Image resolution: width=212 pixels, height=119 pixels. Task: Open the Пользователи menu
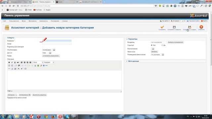point(14,21)
